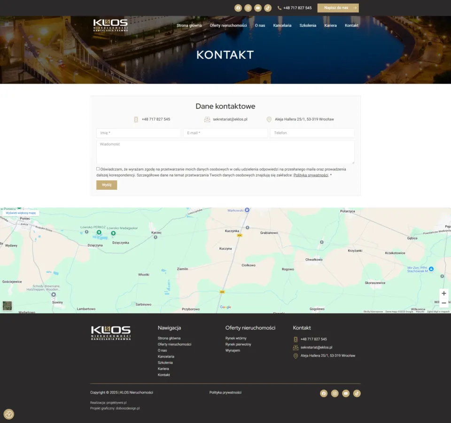
Task: Open Kancelaria in header menu
Action: click(x=282, y=25)
